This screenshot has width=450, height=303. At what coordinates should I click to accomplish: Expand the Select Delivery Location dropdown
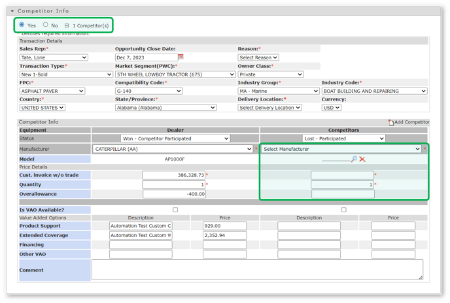tap(269, 108)
